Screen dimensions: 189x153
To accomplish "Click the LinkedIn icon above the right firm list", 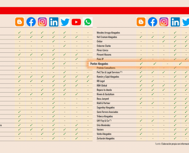I will (175, 22).
